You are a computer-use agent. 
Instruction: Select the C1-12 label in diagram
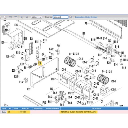[71, 93]
